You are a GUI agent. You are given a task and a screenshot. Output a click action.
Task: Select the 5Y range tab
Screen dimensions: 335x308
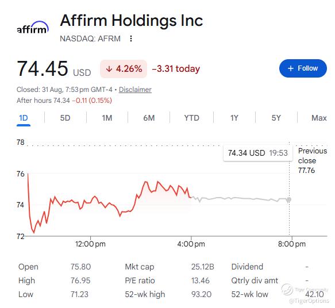(x=276, y=118)
